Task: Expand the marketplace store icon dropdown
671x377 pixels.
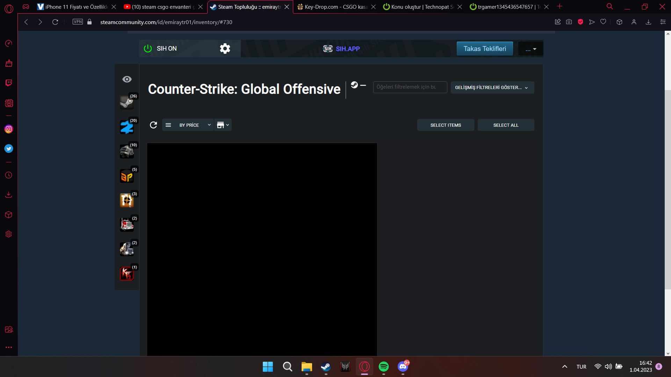Action: (223, 125)
